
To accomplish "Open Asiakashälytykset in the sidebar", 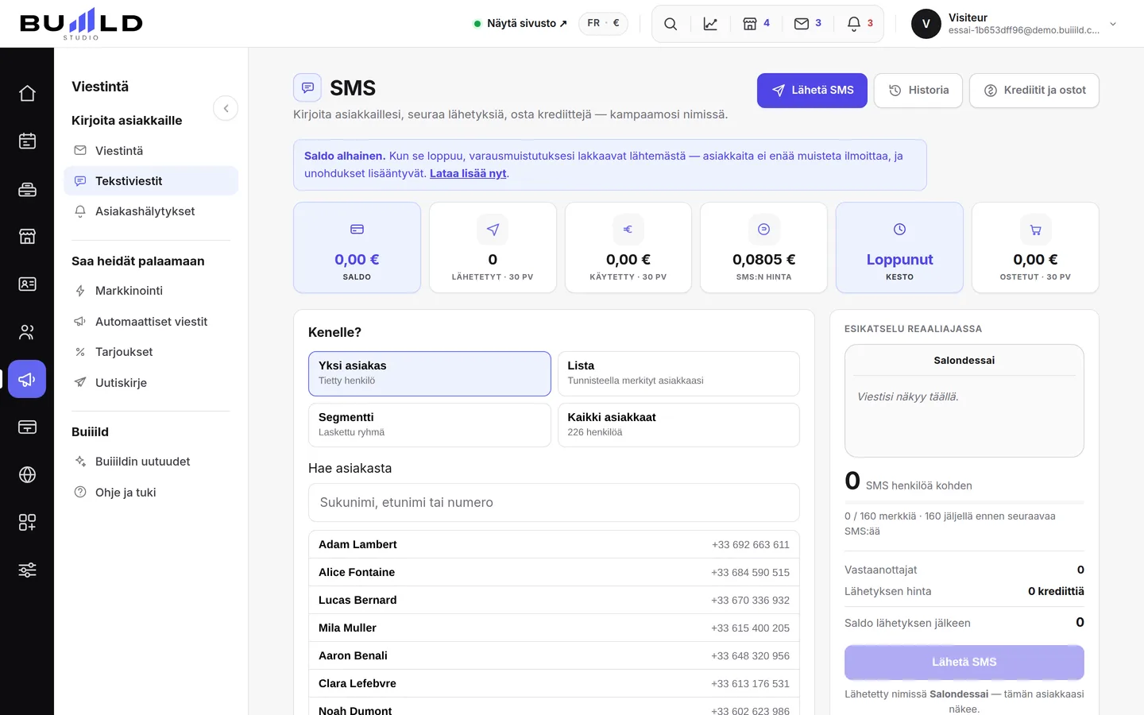I will [151, 211].
